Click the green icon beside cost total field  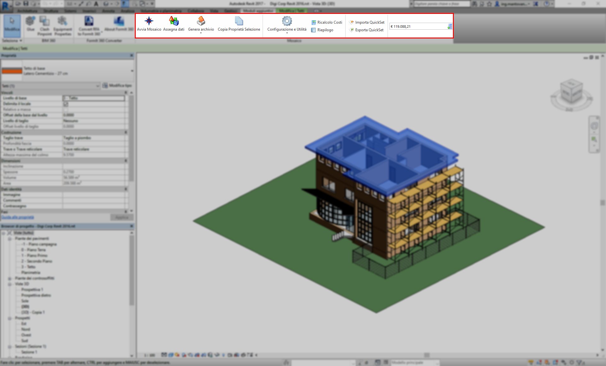(449, 27)
